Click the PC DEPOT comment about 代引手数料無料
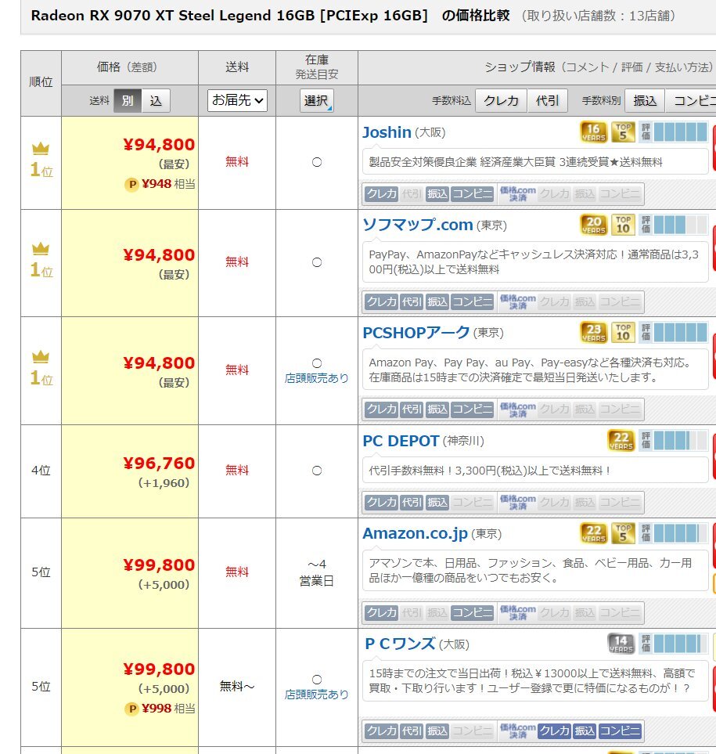The height and width of the screenshot is (754, 716). [489, 471]
